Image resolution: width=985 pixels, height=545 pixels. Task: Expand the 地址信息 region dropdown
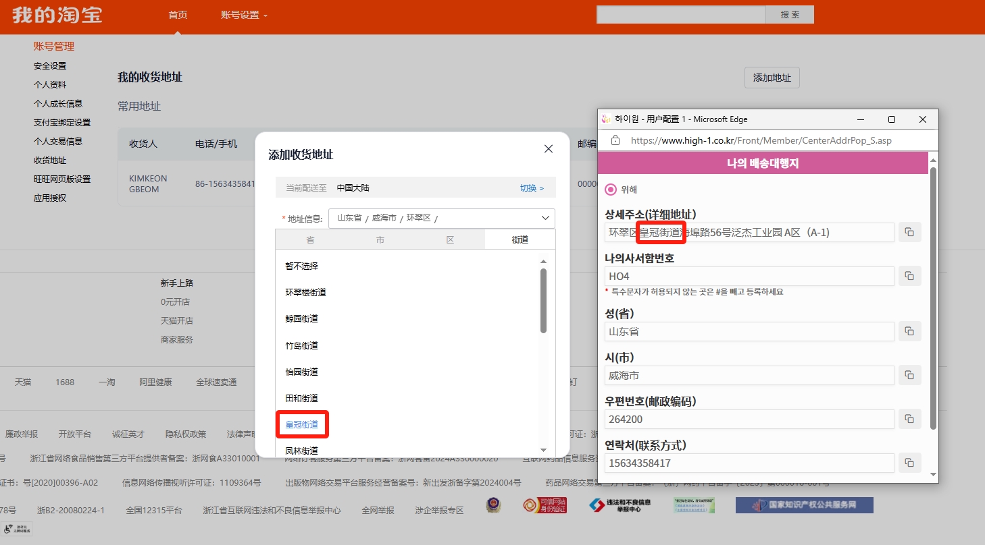coord(545,218)
